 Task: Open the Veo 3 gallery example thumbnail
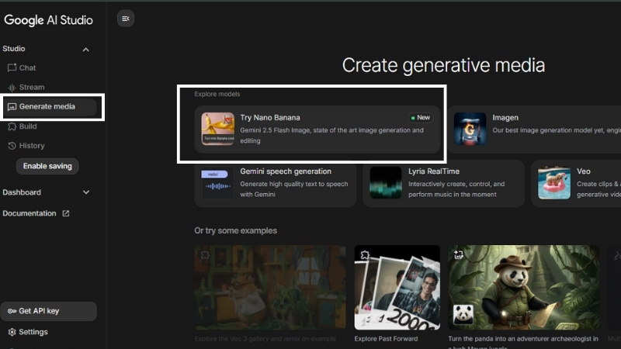[x=269, y=288]
